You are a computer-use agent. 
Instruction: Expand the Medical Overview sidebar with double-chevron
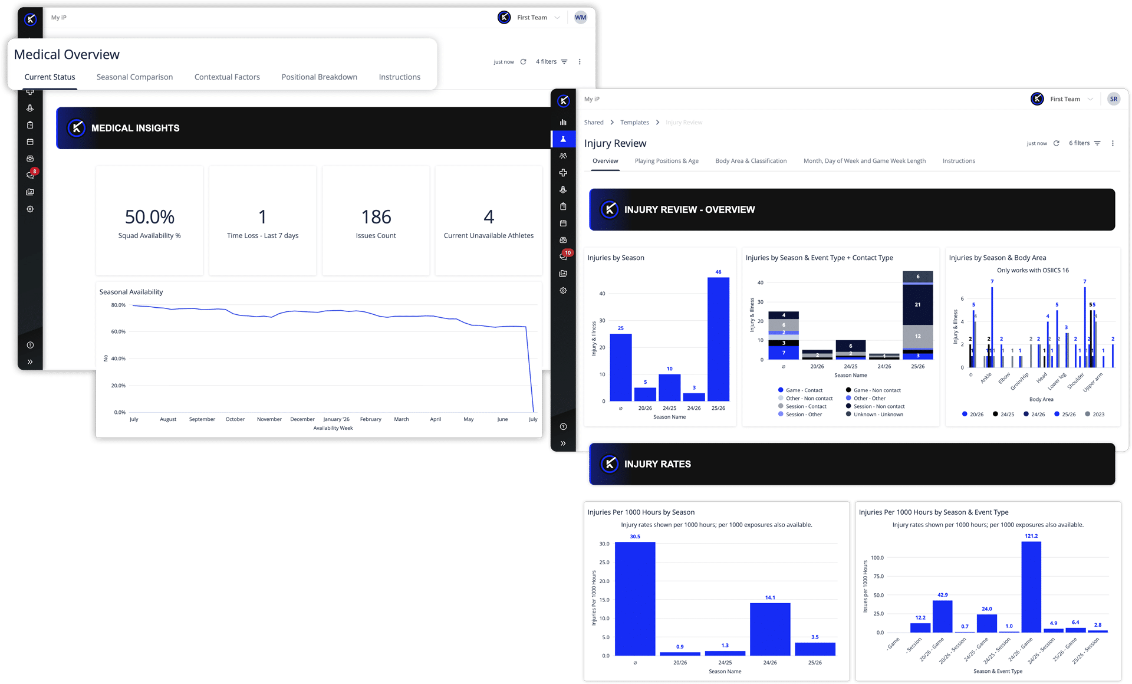point(30,361)
